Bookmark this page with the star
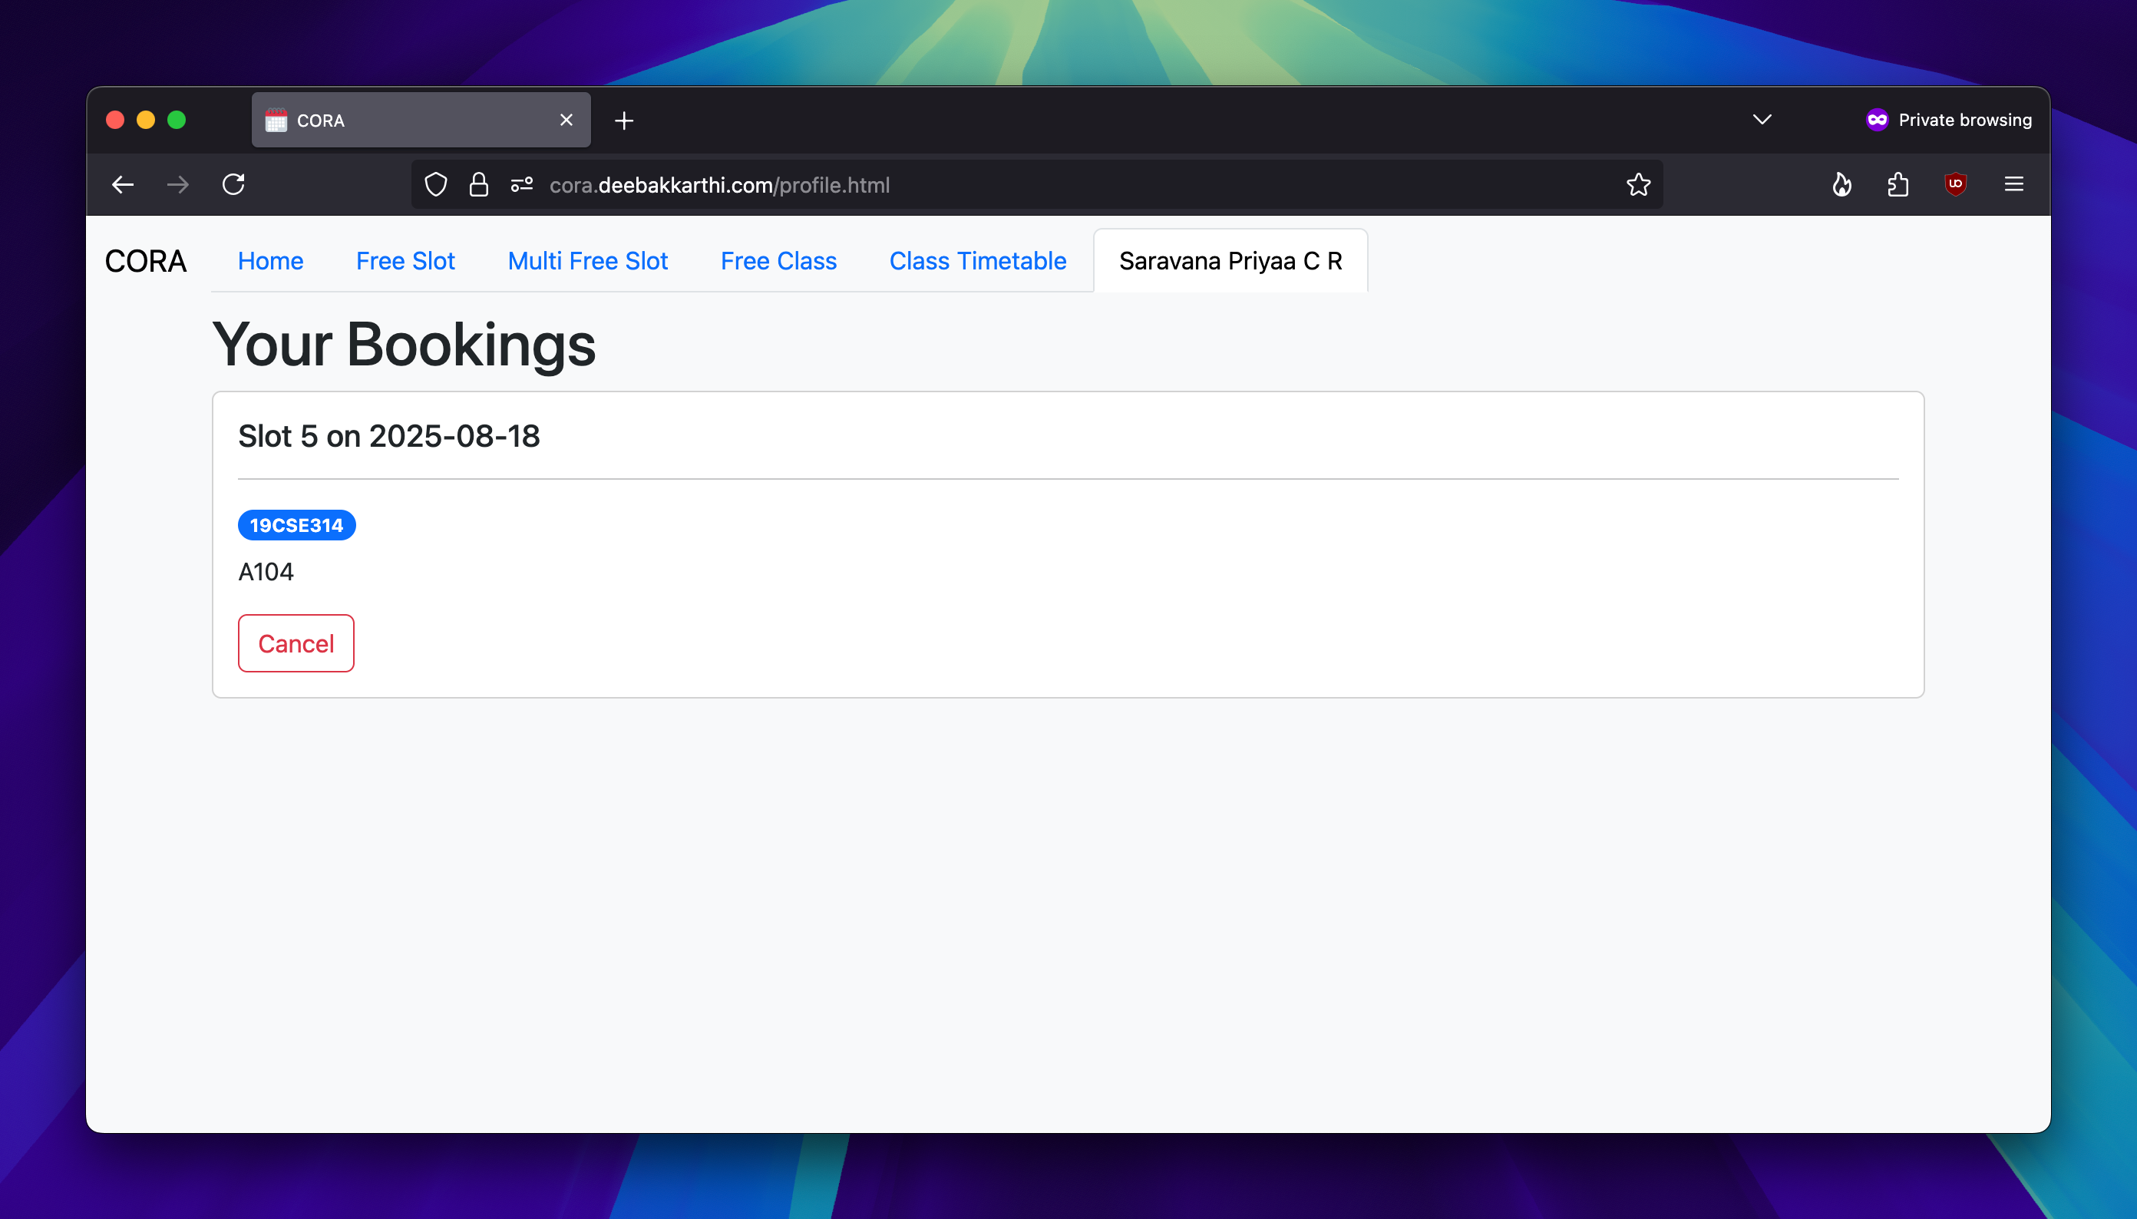The height and width of the screenshot is (1219, 2137). 1638,184
